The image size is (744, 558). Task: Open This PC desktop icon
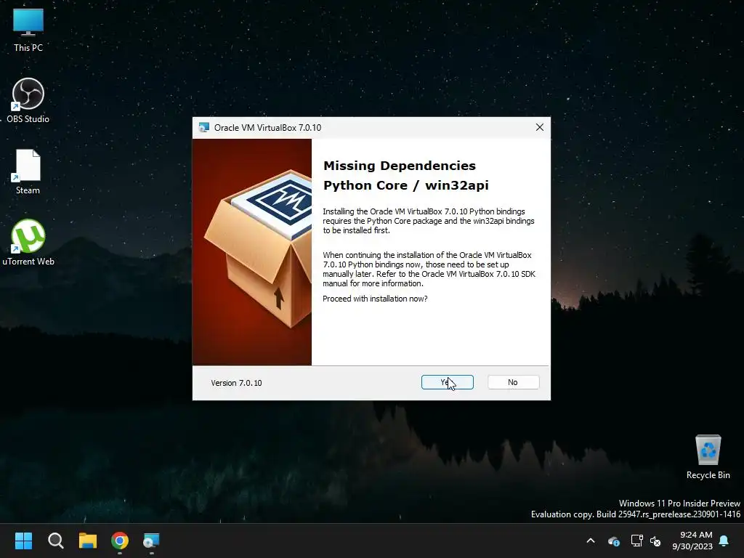pos(28,29)
